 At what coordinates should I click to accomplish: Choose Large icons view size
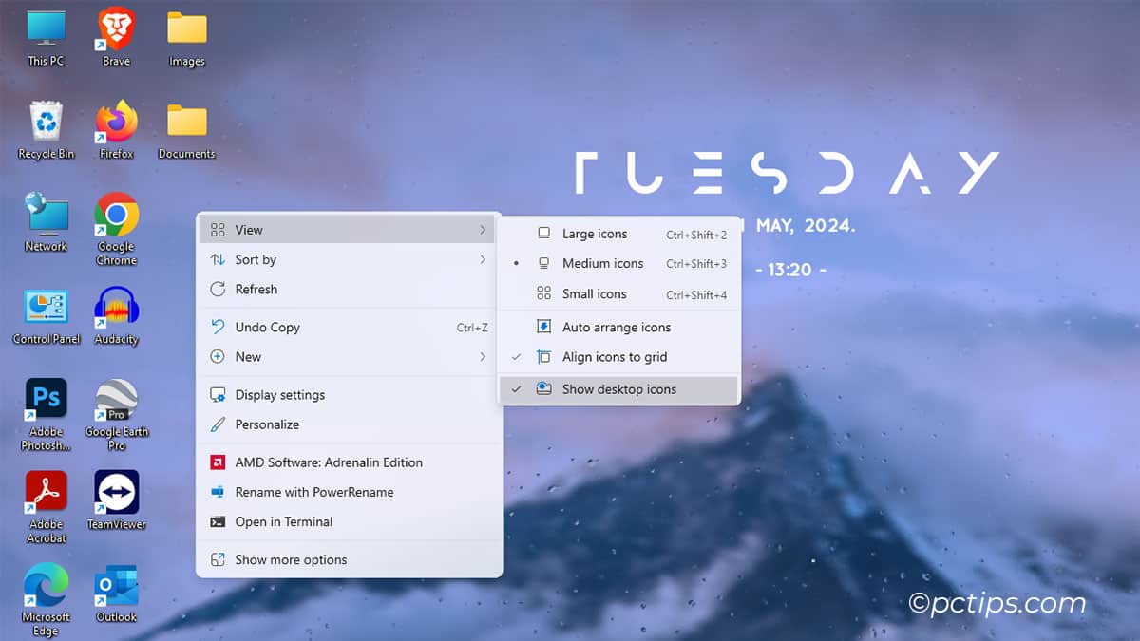pyautogui.click(x=618, y=234)
